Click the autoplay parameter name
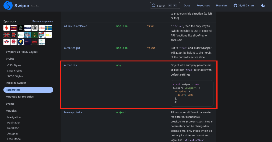 (x=71, y=65)
